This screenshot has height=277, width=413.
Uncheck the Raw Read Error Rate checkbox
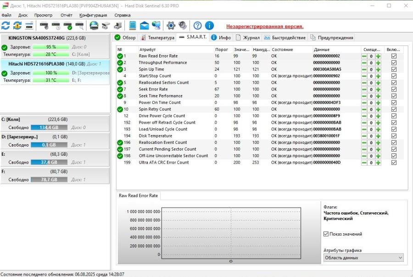(394, 56)
